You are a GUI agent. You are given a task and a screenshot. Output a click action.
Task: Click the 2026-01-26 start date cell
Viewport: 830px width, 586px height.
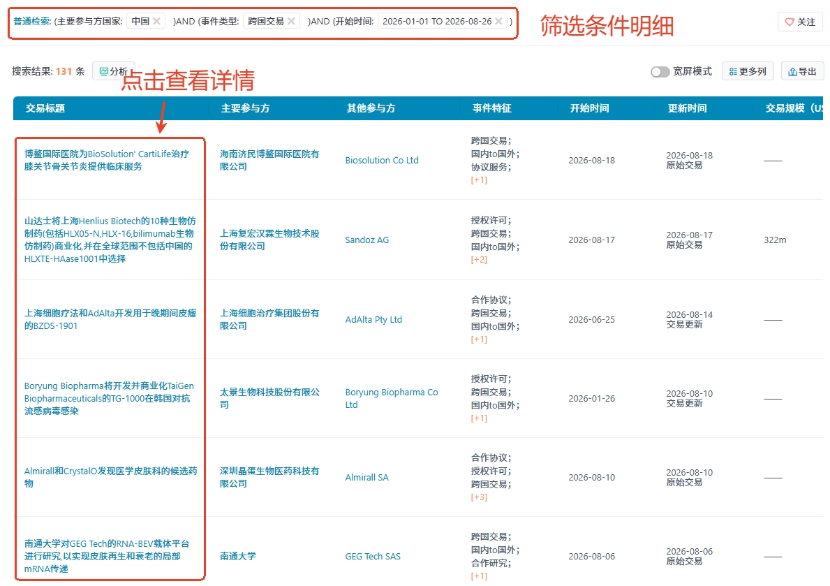[591, 398]
